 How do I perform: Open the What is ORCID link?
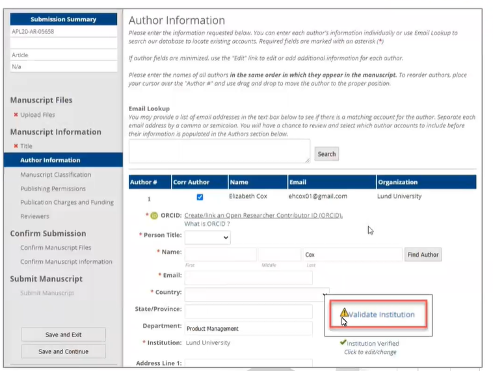pyautogui.click(x=207, y=224)
